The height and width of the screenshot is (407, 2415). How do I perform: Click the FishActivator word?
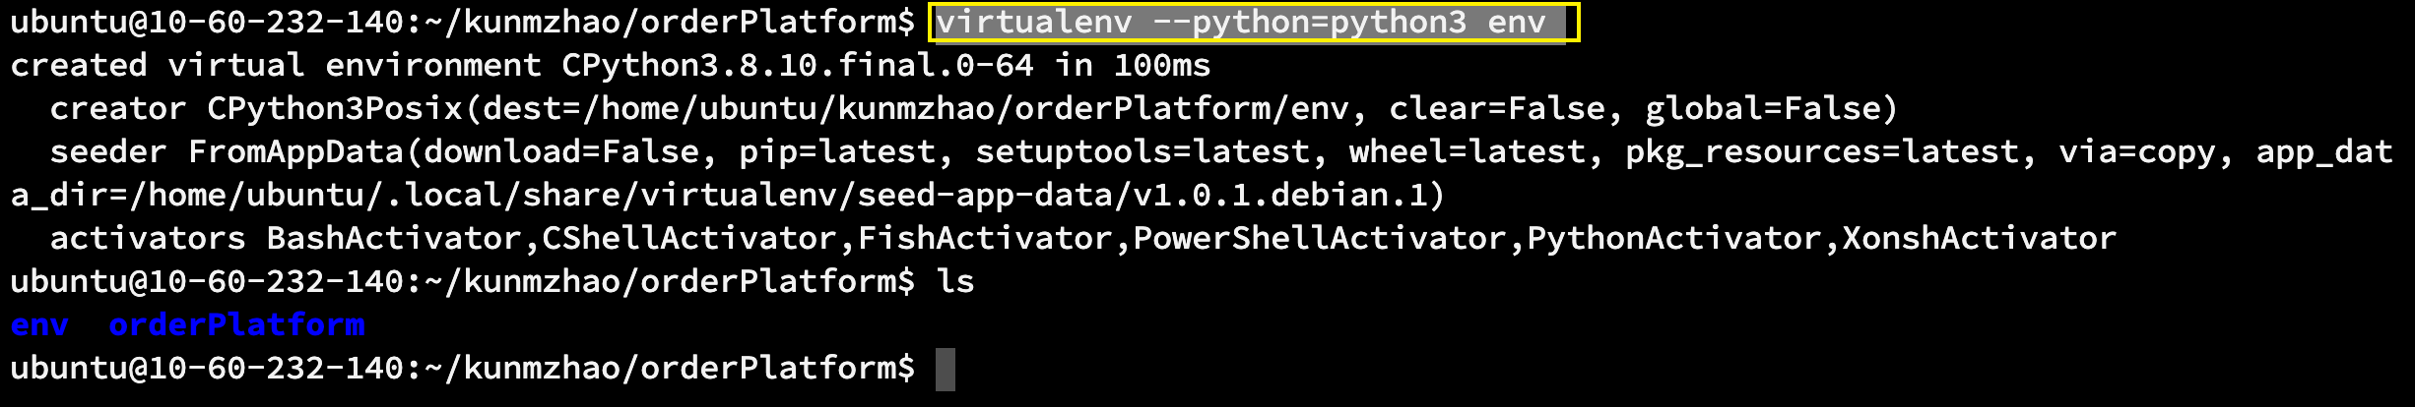[x=985, y=239]
